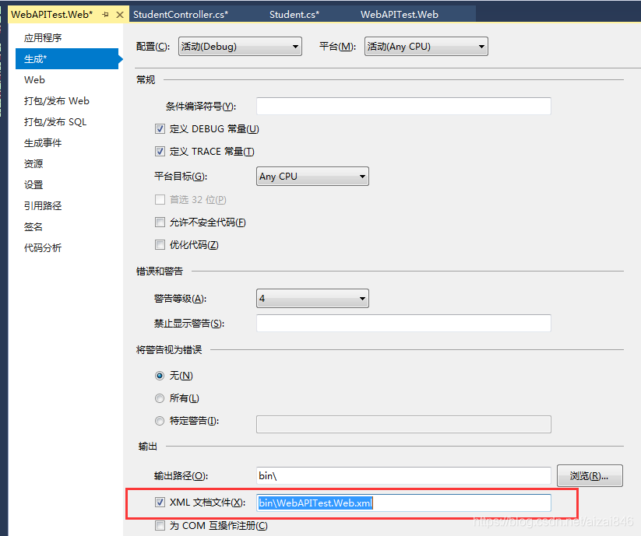Go to 打包/发布 Web page

point(56,101)
